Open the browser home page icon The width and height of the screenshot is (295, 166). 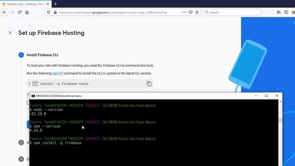[27, 12]
